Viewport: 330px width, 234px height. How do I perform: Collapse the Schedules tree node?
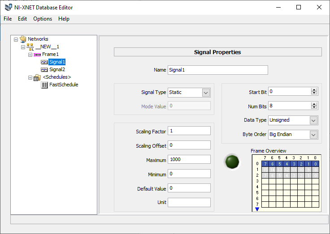click(30, 78)
